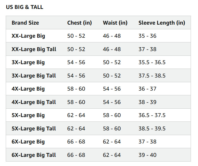Viewport: 198px width, 166px height.
Task: Select the 39 - 40 sleeve length value
Action: 147,155
